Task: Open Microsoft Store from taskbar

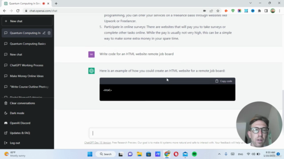Action: coord(149,154)
